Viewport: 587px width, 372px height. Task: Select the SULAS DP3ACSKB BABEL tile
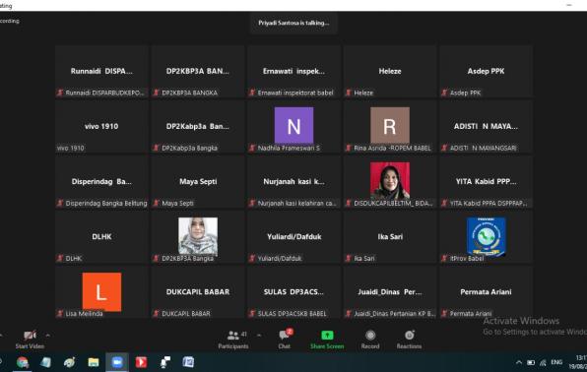(x=293, y=292)
